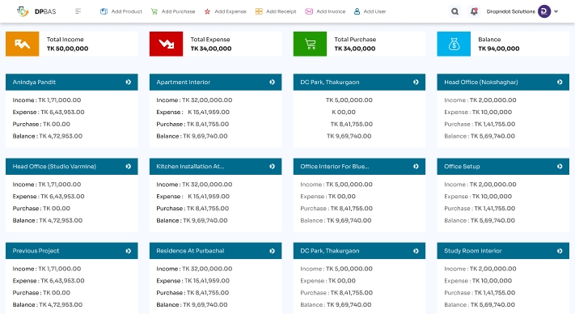Click the Anindya Pandit card title

34,83
